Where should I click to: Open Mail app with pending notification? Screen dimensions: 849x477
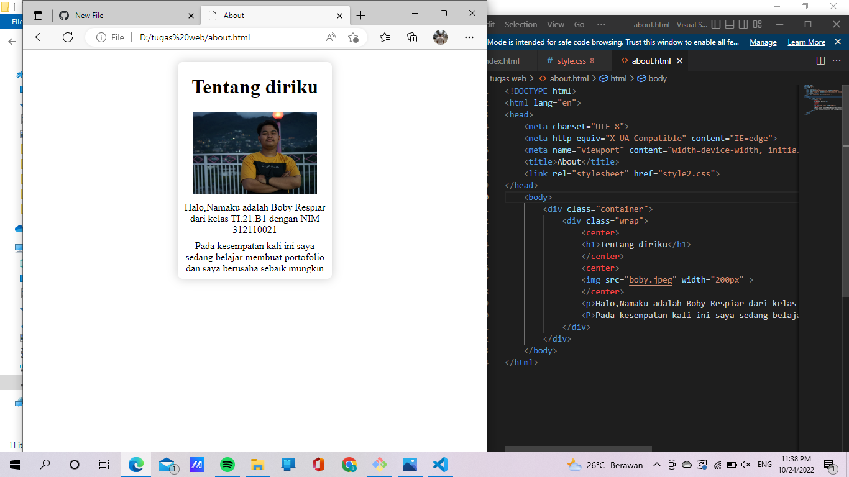pos(166,464)
